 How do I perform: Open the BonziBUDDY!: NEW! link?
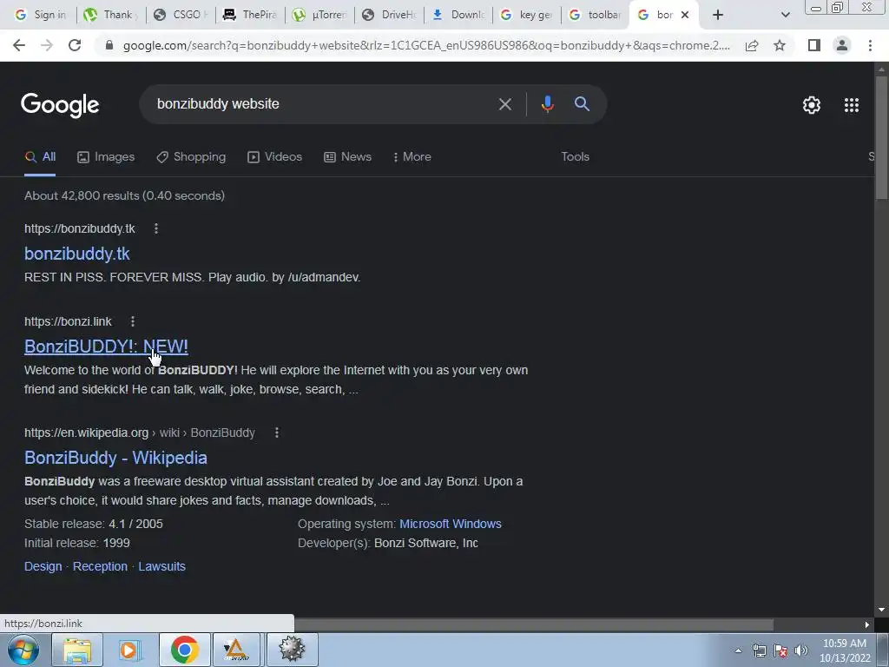(x=106, y=347)
